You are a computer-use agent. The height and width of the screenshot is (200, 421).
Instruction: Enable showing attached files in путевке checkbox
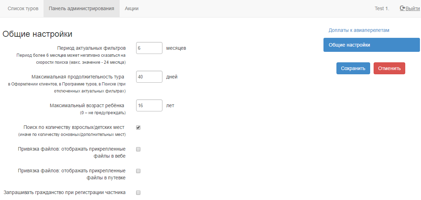click(x=138, y=171)
